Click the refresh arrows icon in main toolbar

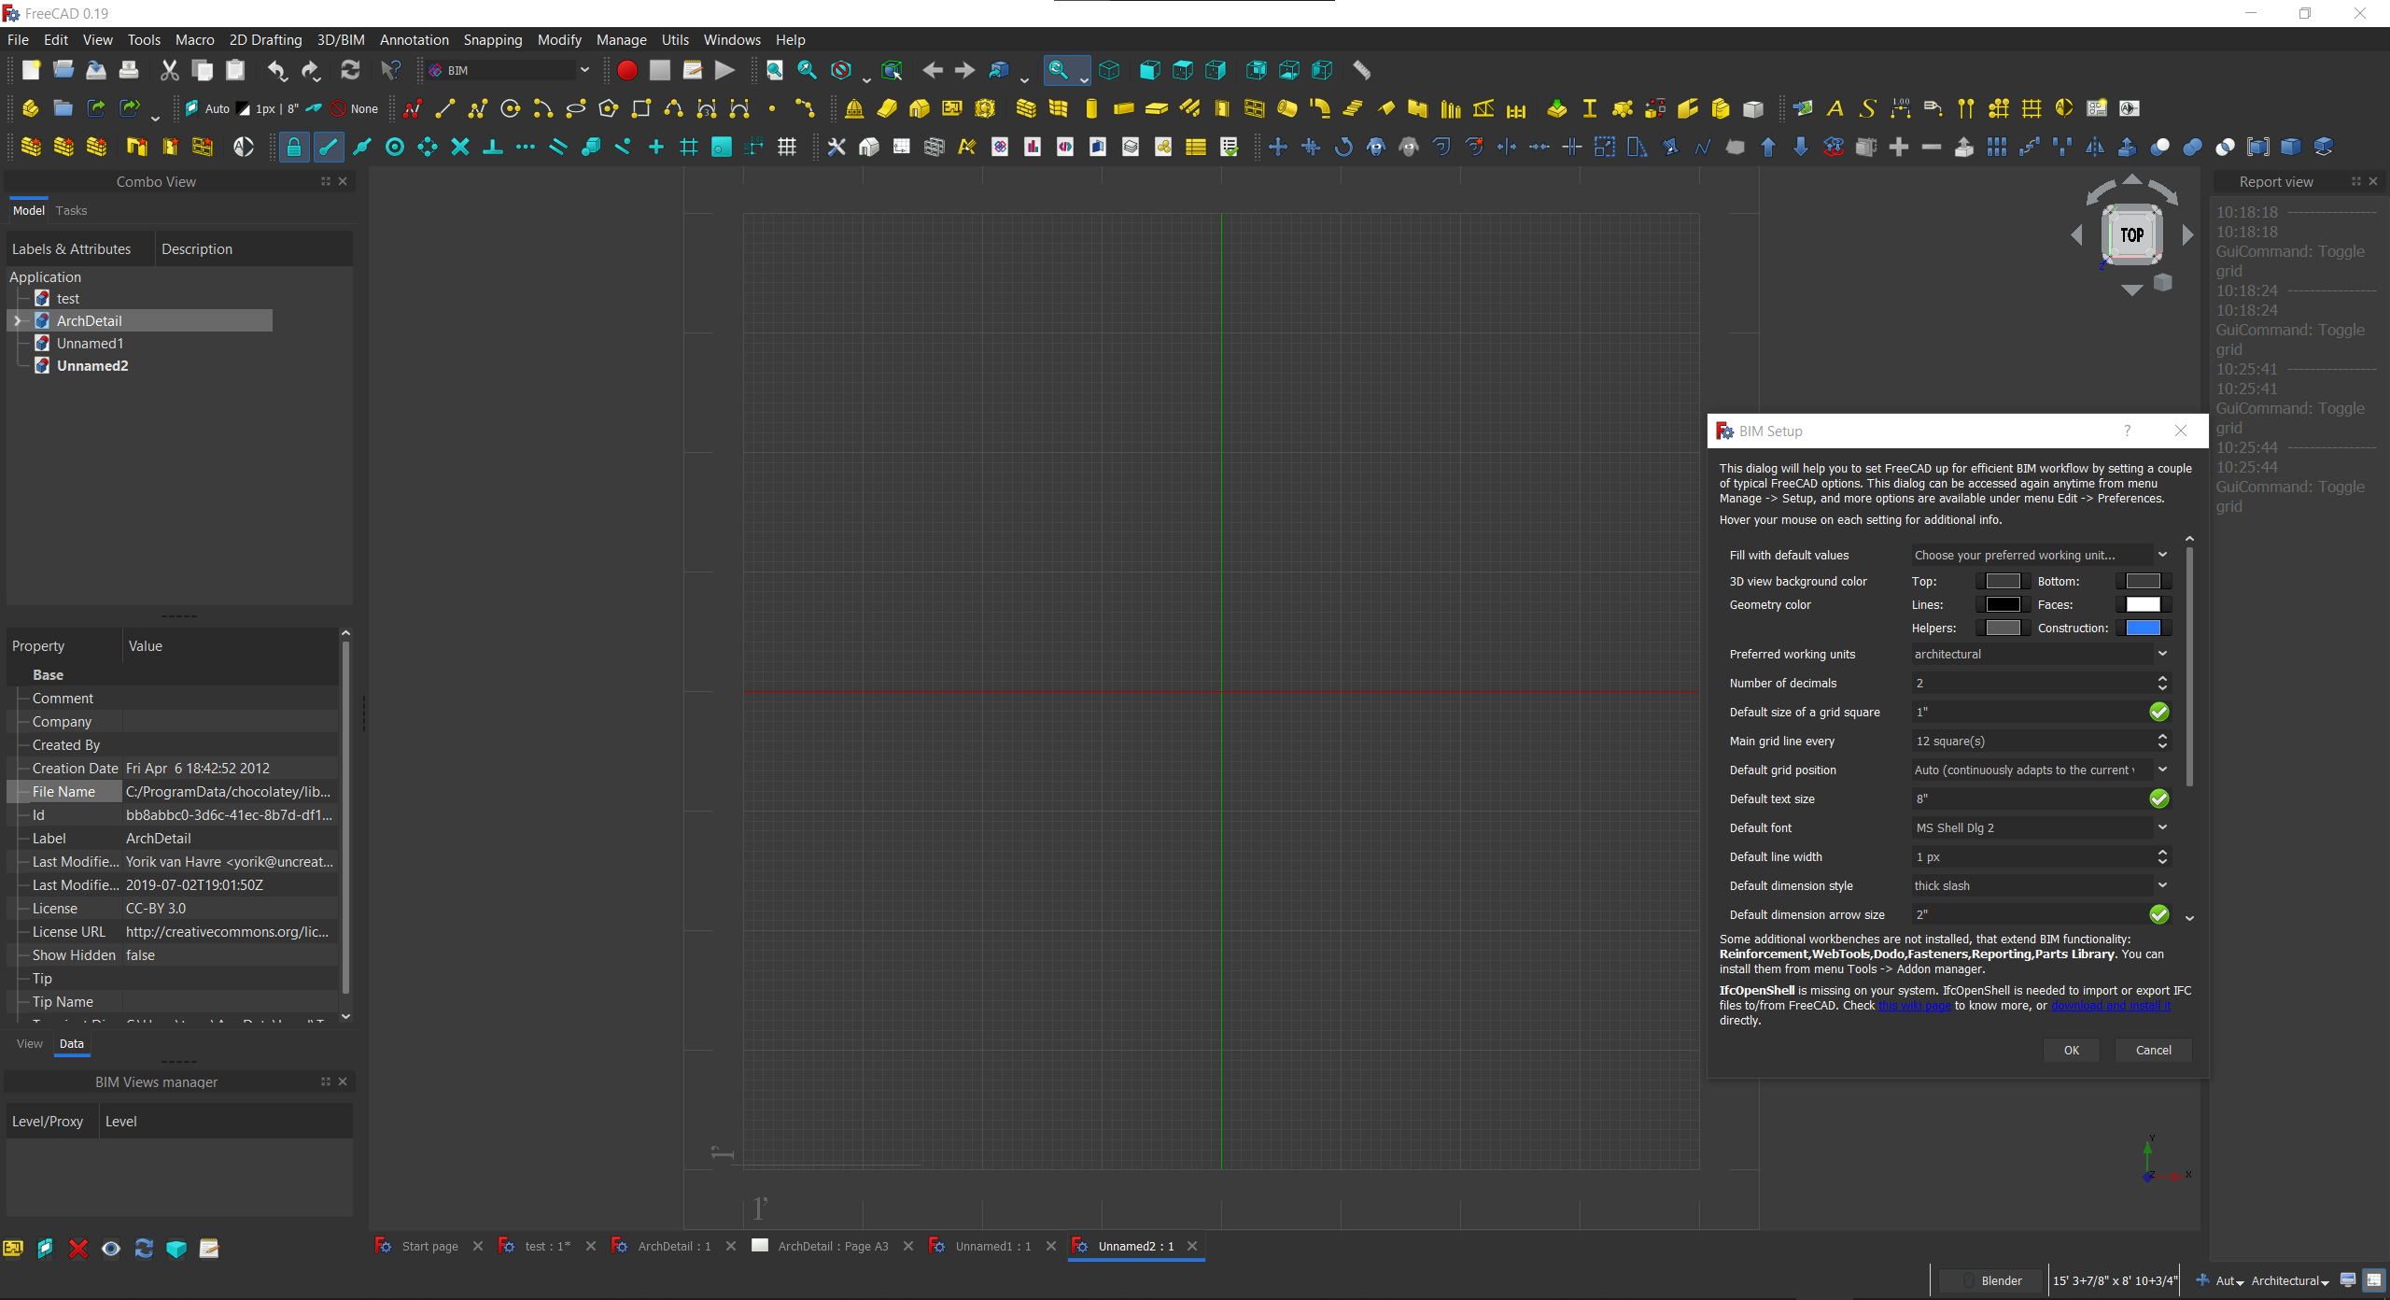coord(350,70)
